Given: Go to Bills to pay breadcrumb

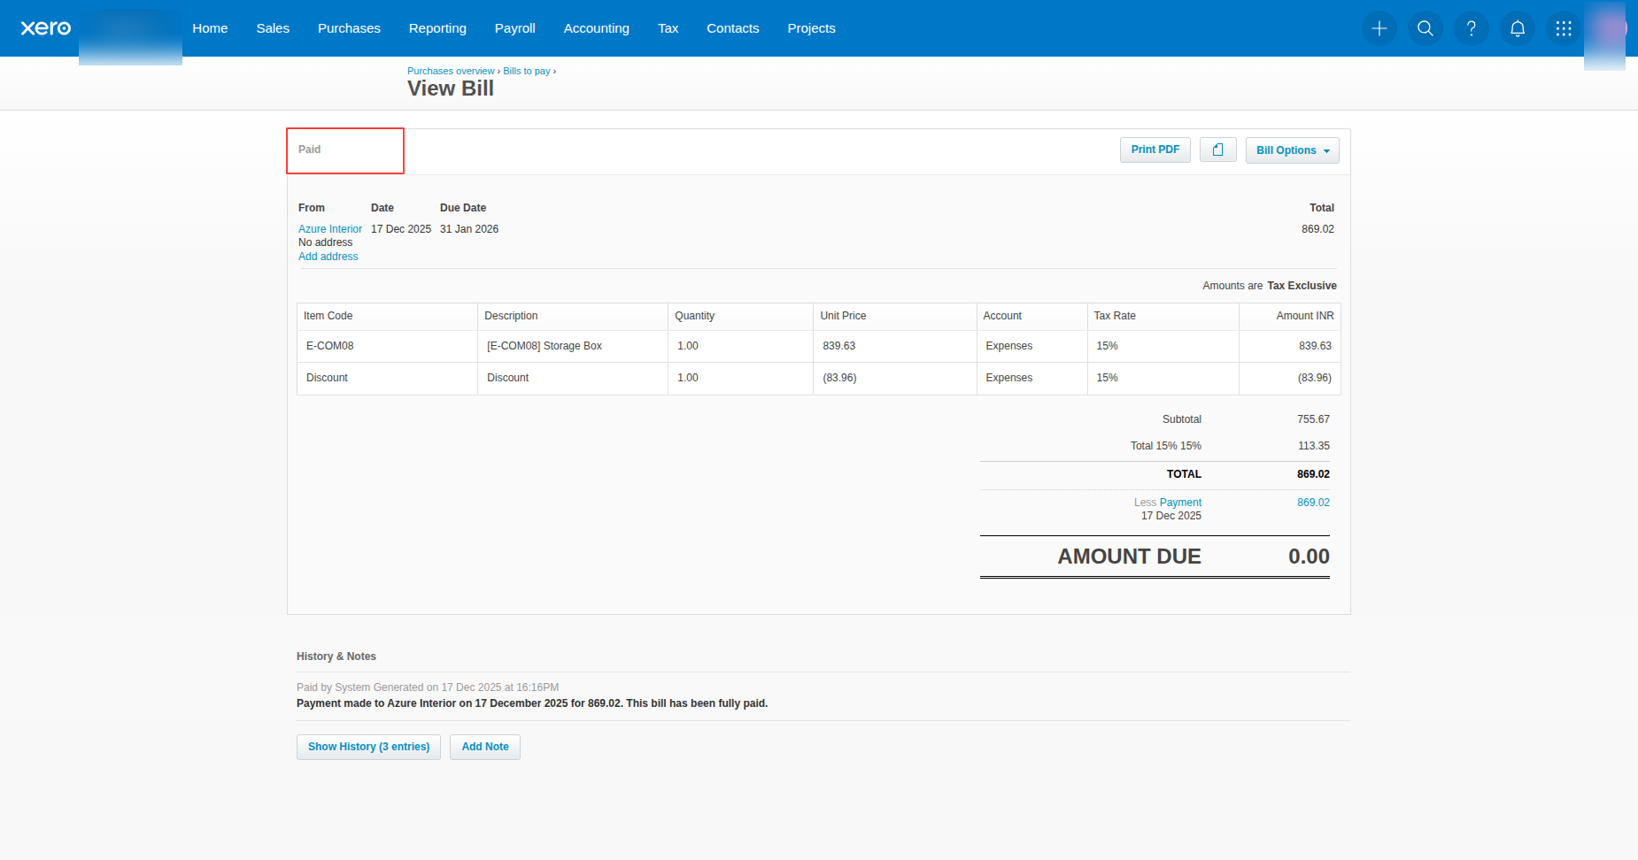Looking at the screenshot, I should pos(526,71).
